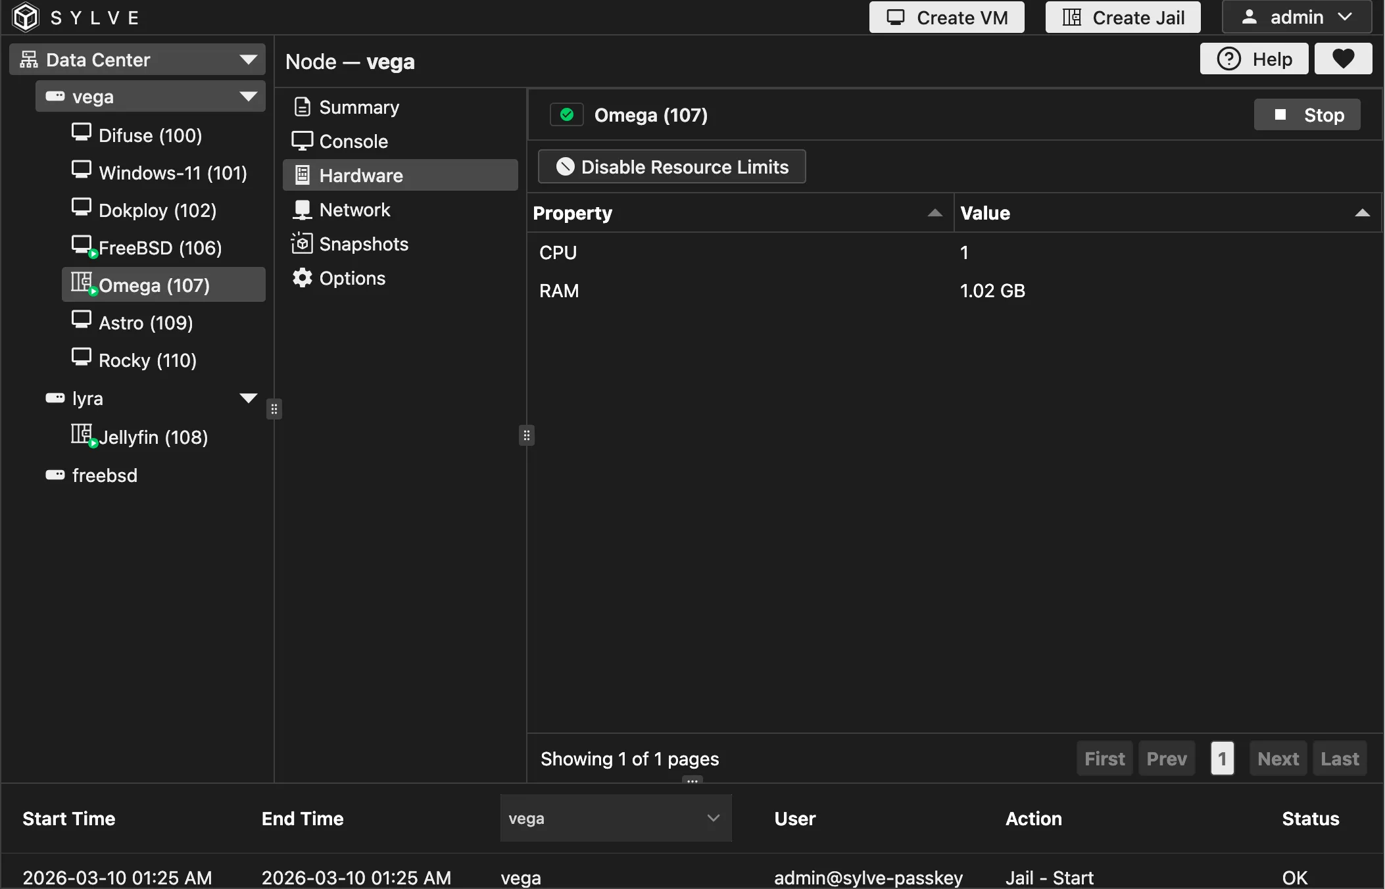Open the admin user menu
Image resolution: width=1385 pixels, height=889 pixels.
coord(1296,17)
